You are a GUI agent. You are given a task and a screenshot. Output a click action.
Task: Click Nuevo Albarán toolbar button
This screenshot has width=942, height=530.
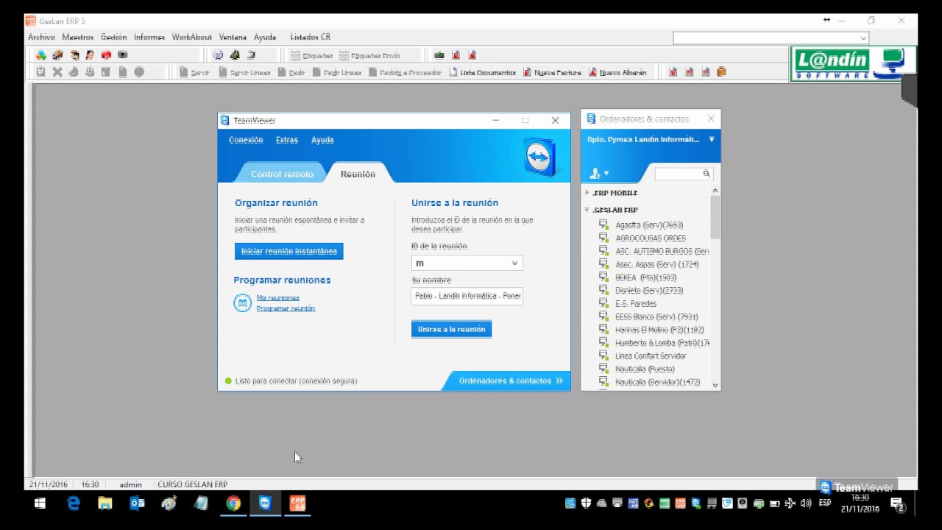[x=618, y=72]
